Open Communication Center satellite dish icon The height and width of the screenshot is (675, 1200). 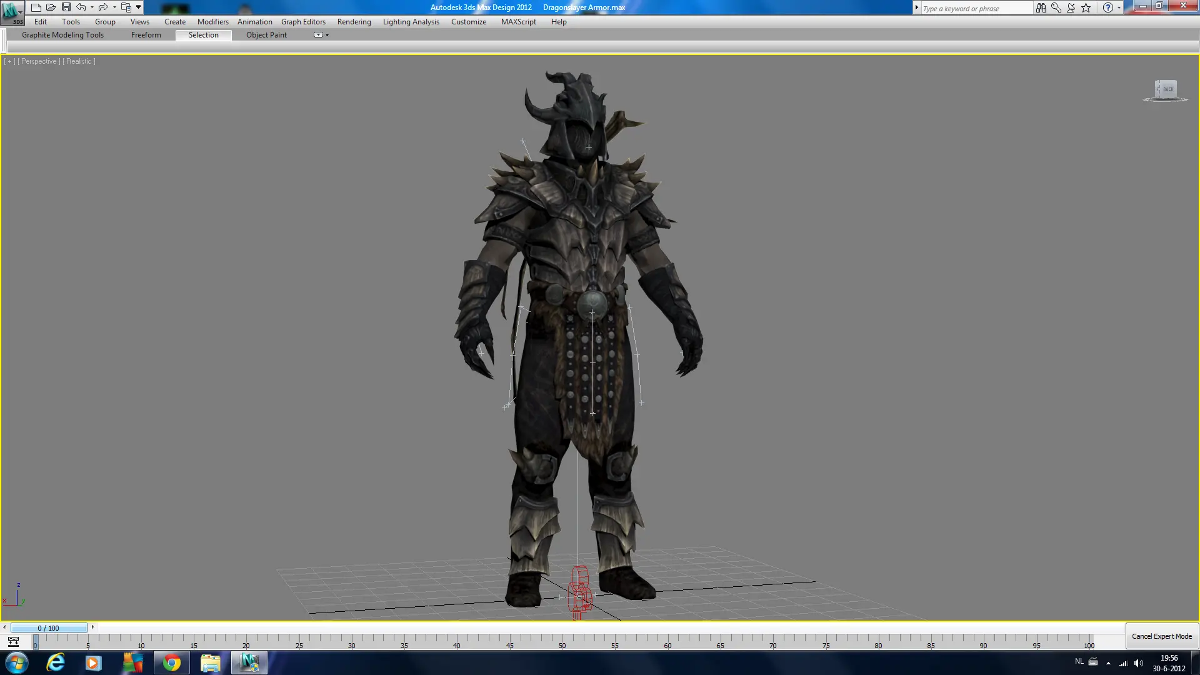click(x=1071, y=8)
